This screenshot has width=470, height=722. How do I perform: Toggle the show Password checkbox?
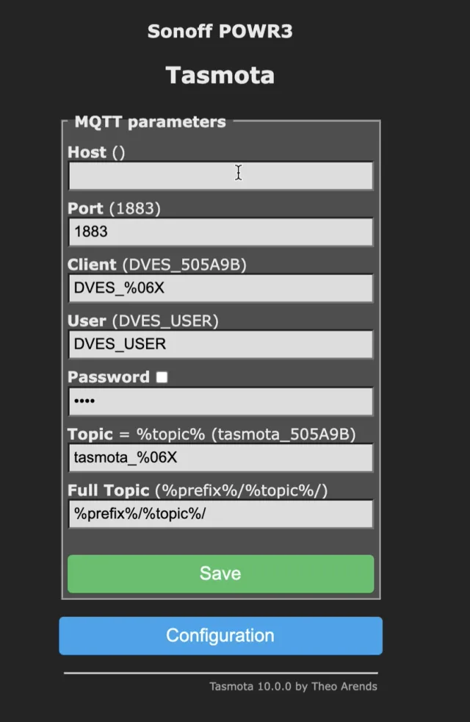pyautogui.click(x=162, y=377)
